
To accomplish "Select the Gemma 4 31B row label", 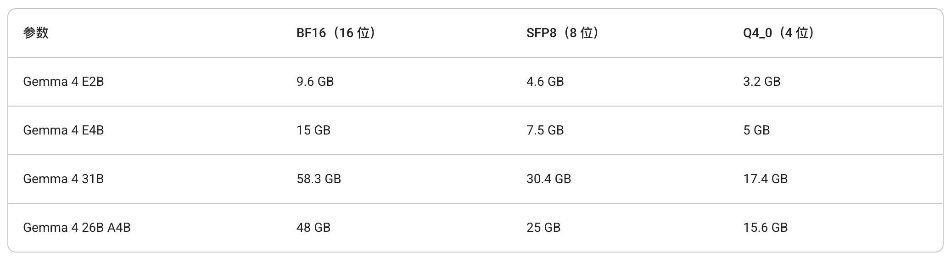I will [x=63, y=179].
